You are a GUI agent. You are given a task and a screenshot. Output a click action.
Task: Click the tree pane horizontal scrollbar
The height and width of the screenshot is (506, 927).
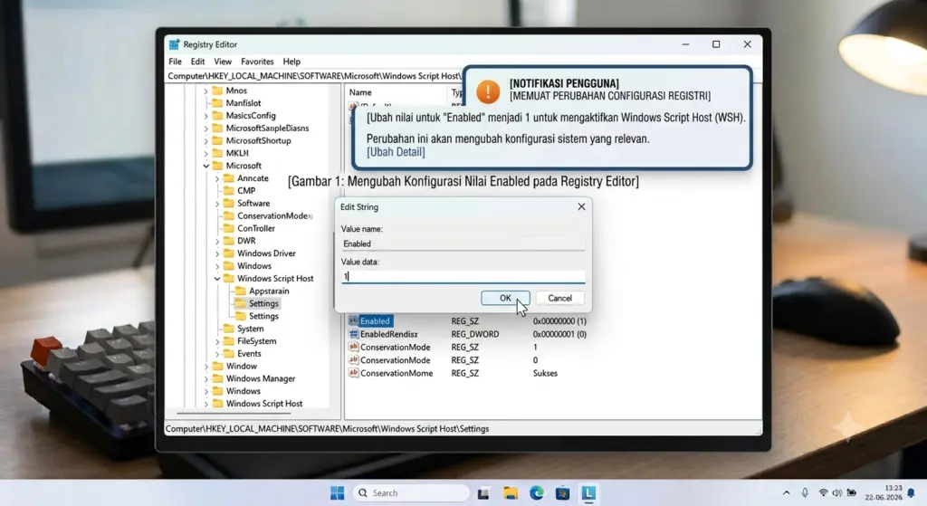tap(234, 413)
